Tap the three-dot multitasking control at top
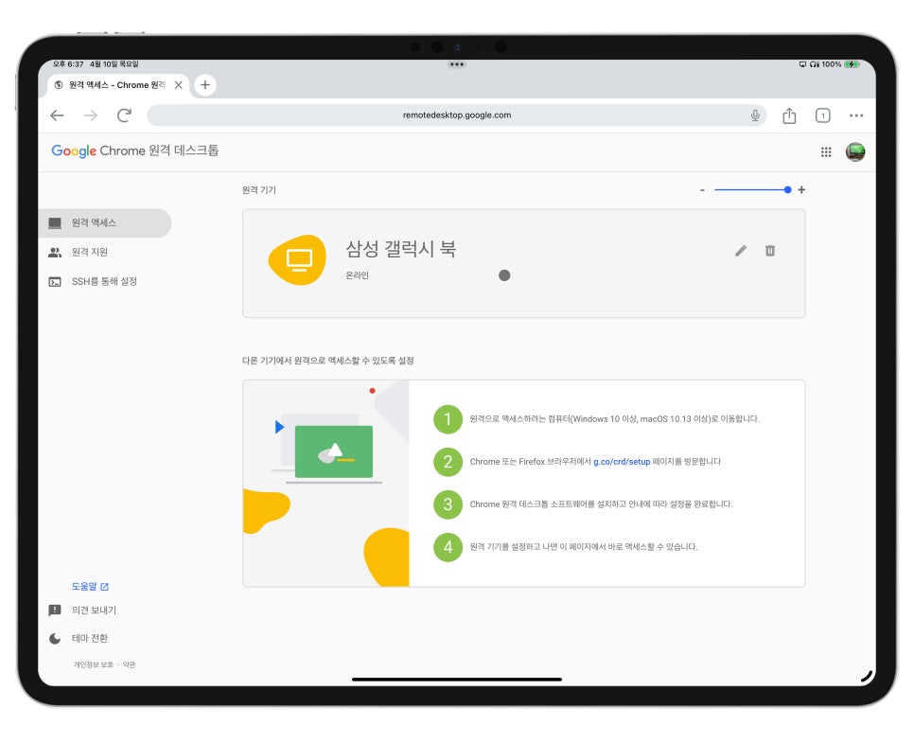Image resolution: width=914 pixels, height=743 pixels. coord(456,64)
